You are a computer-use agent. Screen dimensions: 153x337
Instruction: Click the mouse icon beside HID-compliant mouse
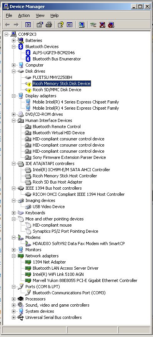tap(28, 225)
